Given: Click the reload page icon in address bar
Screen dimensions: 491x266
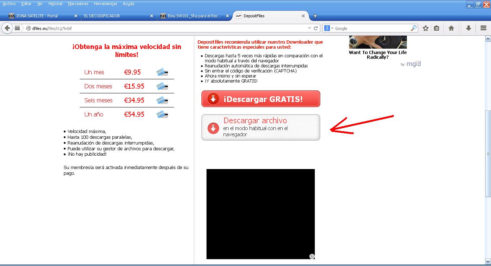Looking at the screenshot, I should point(316,28).
